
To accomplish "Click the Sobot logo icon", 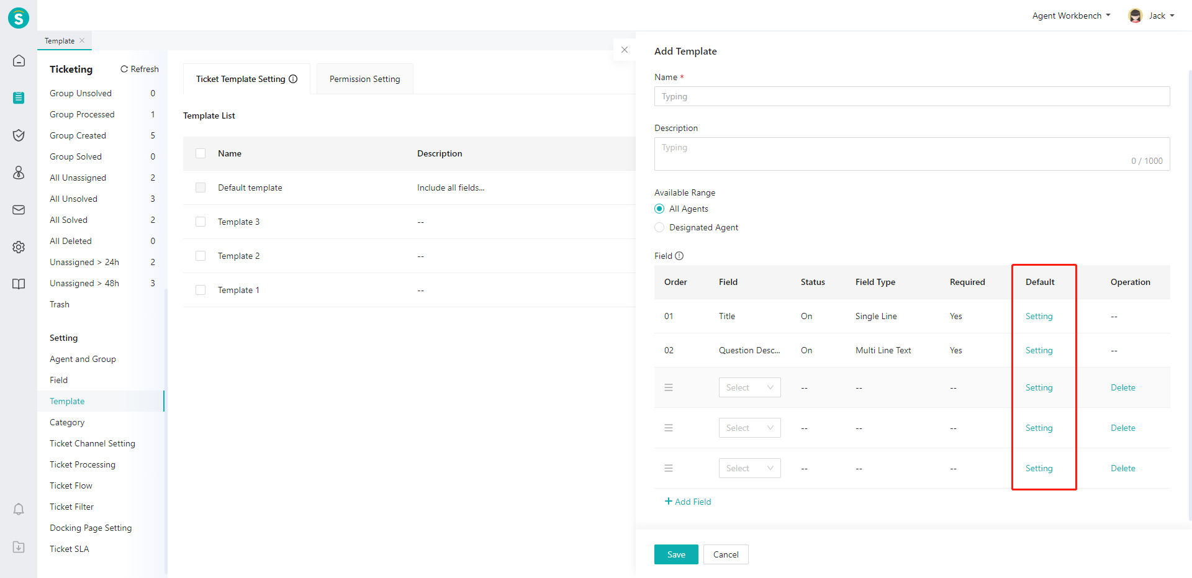I will pyautogui.click(x=19, y=18).
